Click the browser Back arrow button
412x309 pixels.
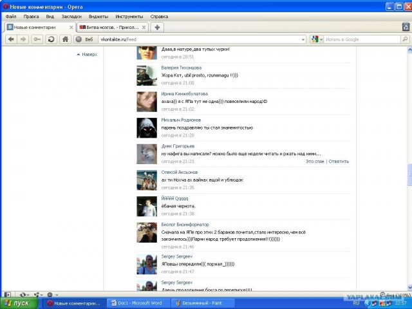(11, 39)
